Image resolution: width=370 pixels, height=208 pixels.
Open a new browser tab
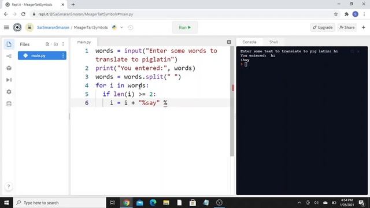(x=73, y=5)
